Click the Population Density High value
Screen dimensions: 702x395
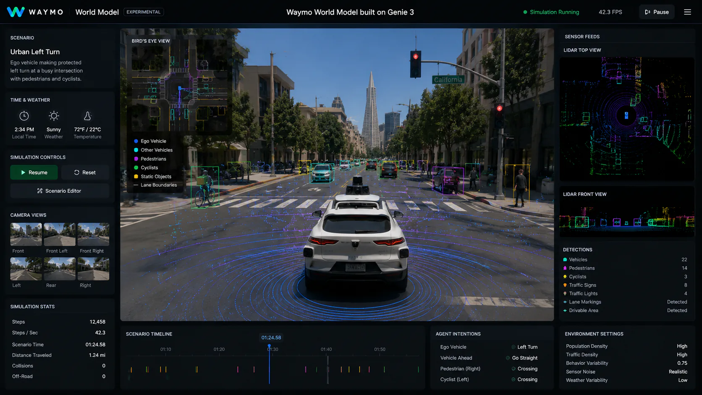(x=682, y=346)
